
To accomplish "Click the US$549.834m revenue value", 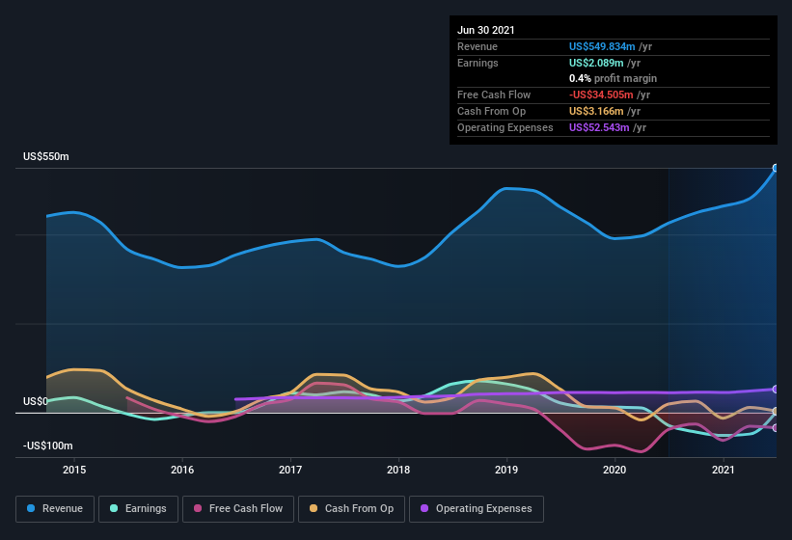I will coord(602,46).
